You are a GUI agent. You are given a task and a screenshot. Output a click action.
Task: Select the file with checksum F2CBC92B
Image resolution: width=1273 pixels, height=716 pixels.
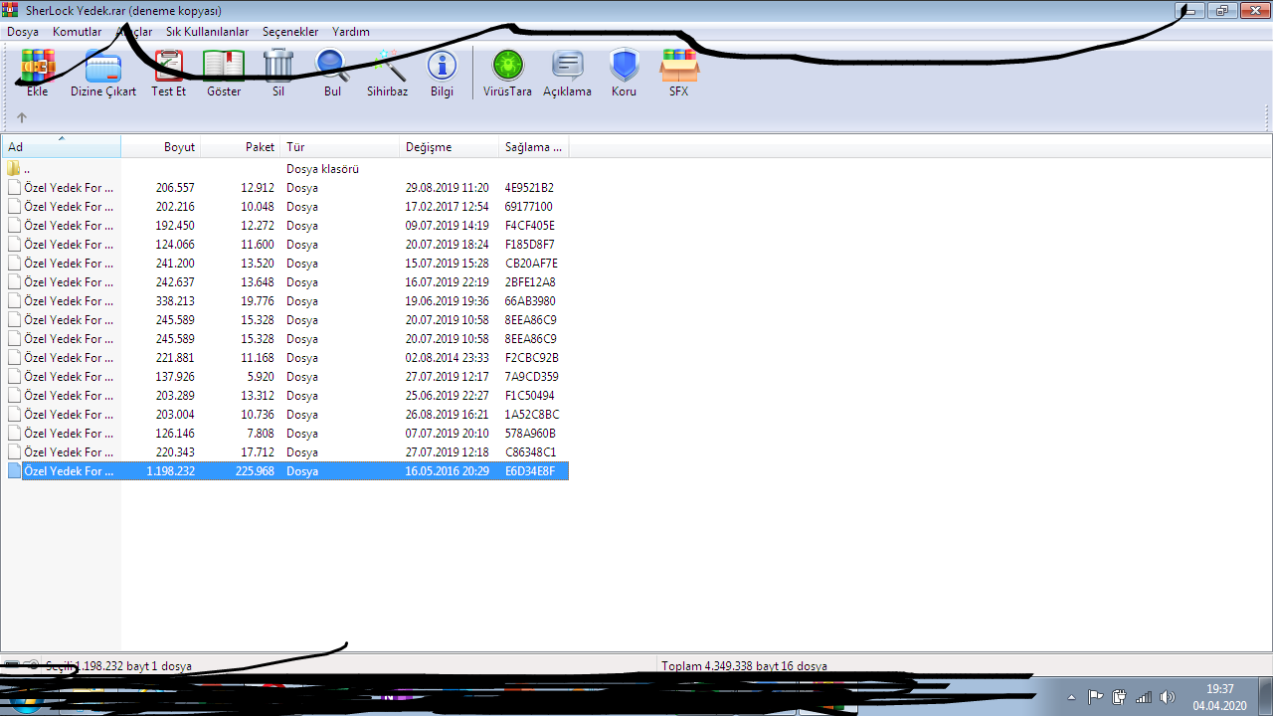pyautogui.click(x=285, y=358)
